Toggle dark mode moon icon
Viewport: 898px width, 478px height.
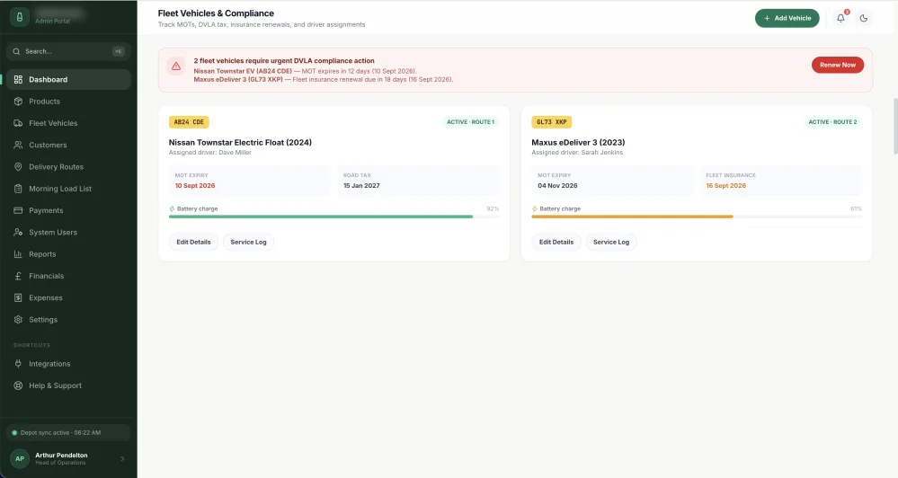pos(864,18)
